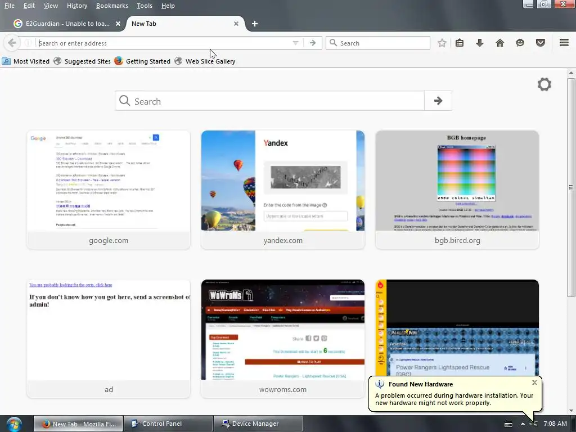Bookmark this page with the star icon
The image size is (576, 432).
tap(442, 43)
